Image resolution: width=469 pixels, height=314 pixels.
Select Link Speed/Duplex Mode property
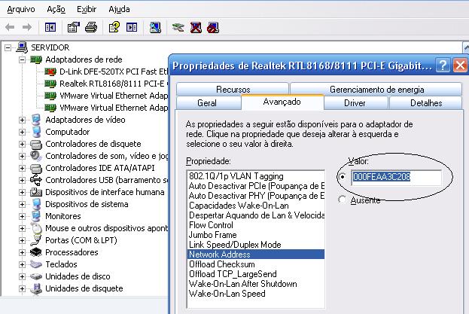[x=256, y=245]
